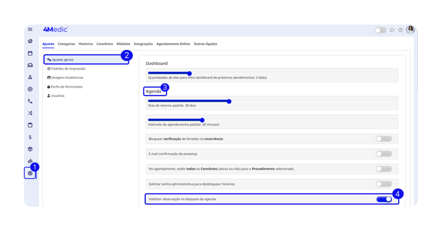
Task: Open the hamburger menu in the sidebar
Action: (x=30, y=29)
